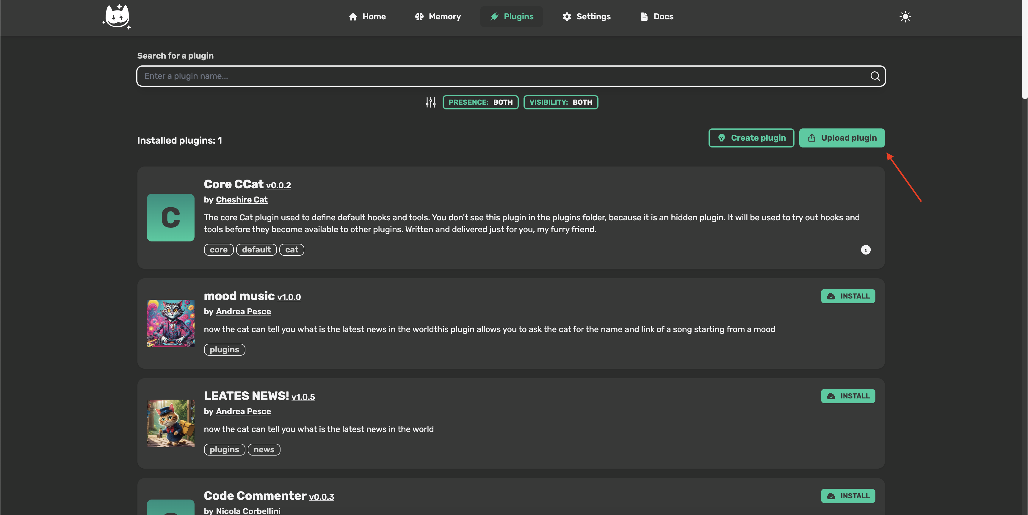Screen dimensions: 1028x515
Task: Navigate to the Home tab
Action: (367, 17)
